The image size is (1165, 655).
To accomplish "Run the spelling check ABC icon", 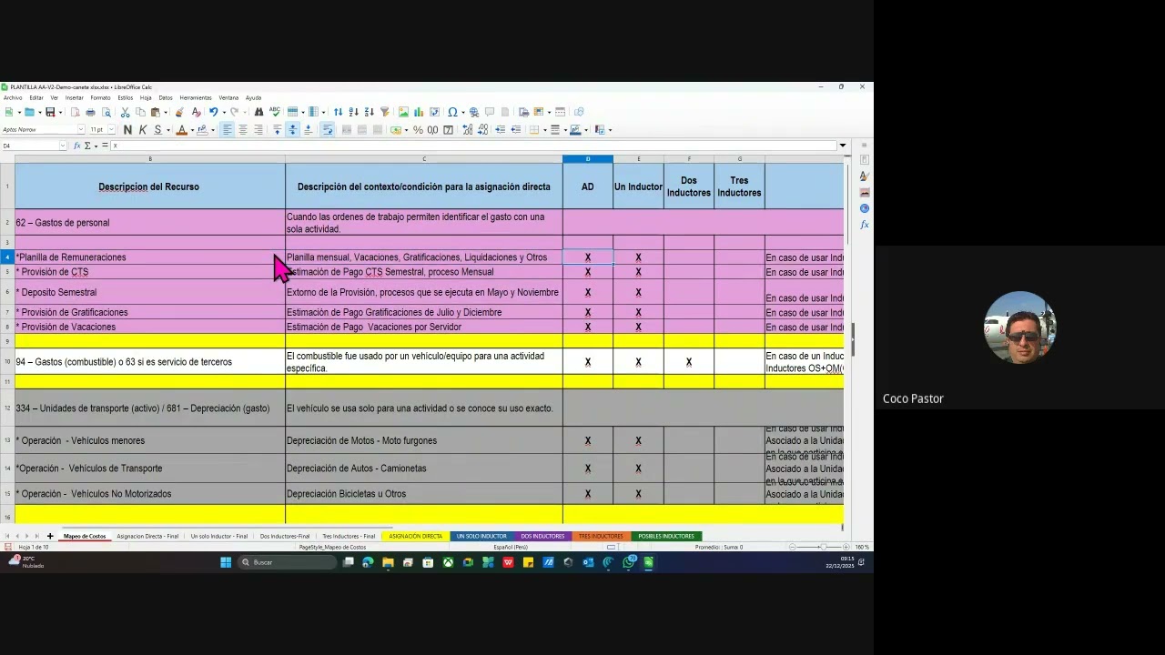I will [x=273, y=112].
